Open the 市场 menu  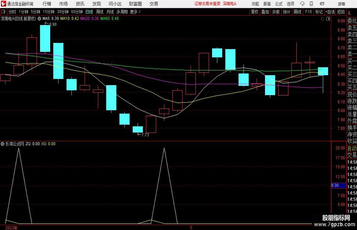click(63, 4)
